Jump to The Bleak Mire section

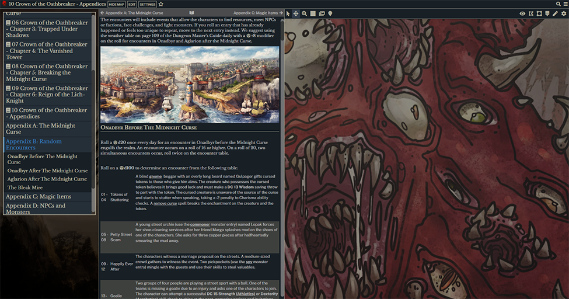pyautogui.click(x=26, y=187)
